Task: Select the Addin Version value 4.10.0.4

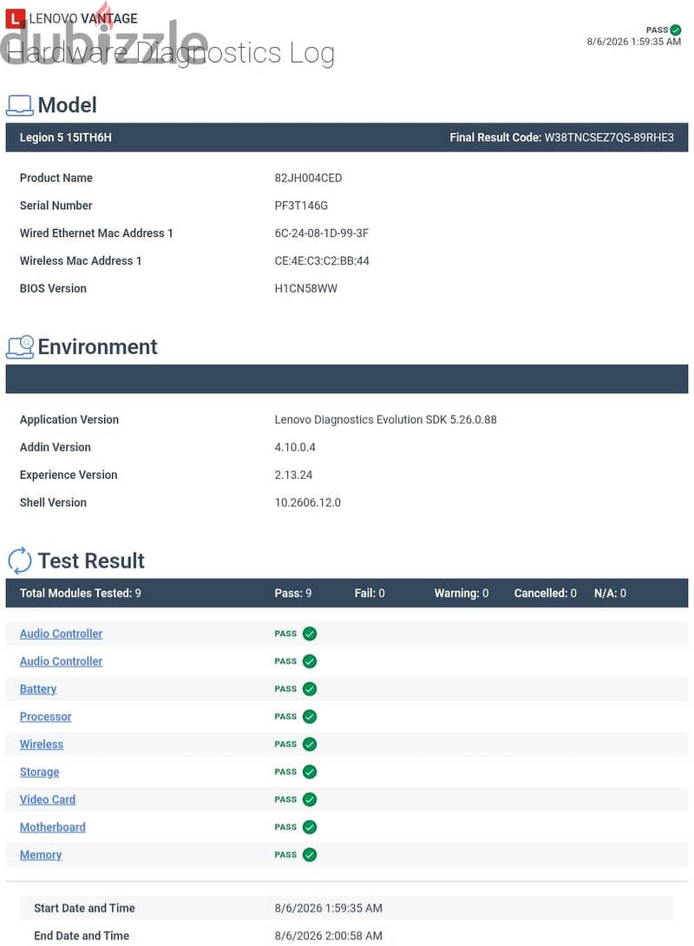Action: pyautogui.click(x=295, y=448)
